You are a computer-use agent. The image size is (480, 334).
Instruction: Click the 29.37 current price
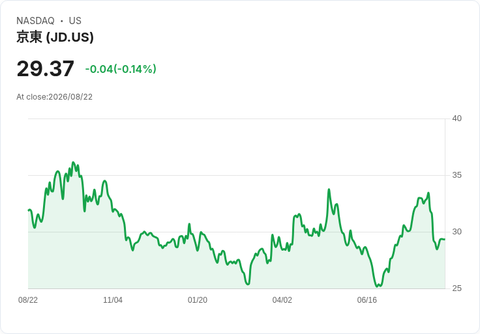point(45,68)
